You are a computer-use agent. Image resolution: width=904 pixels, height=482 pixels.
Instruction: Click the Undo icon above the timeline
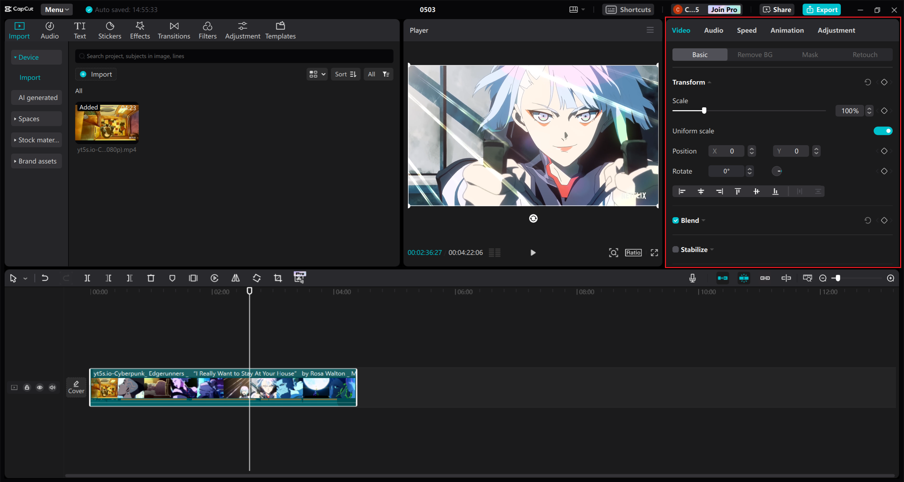point(45,278)
